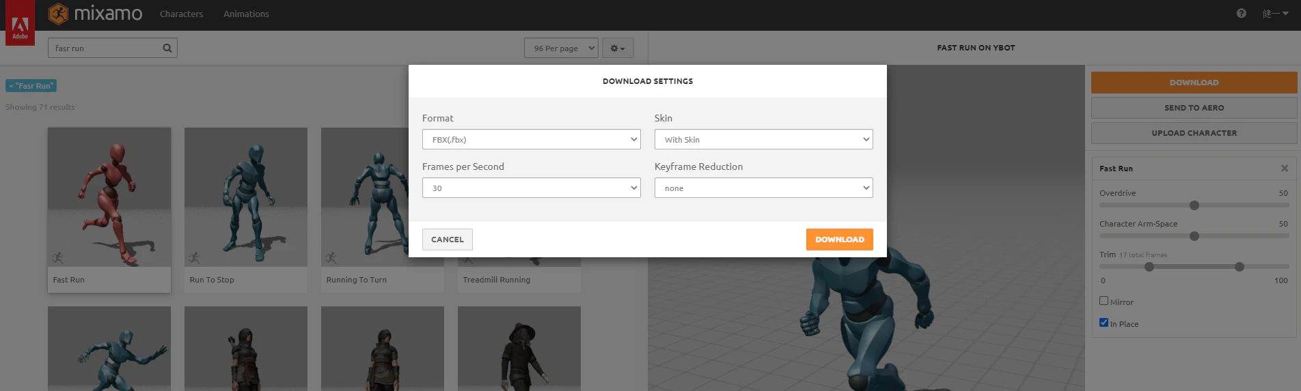
Task: Go to the Animations tab
Action: point(246,14)
